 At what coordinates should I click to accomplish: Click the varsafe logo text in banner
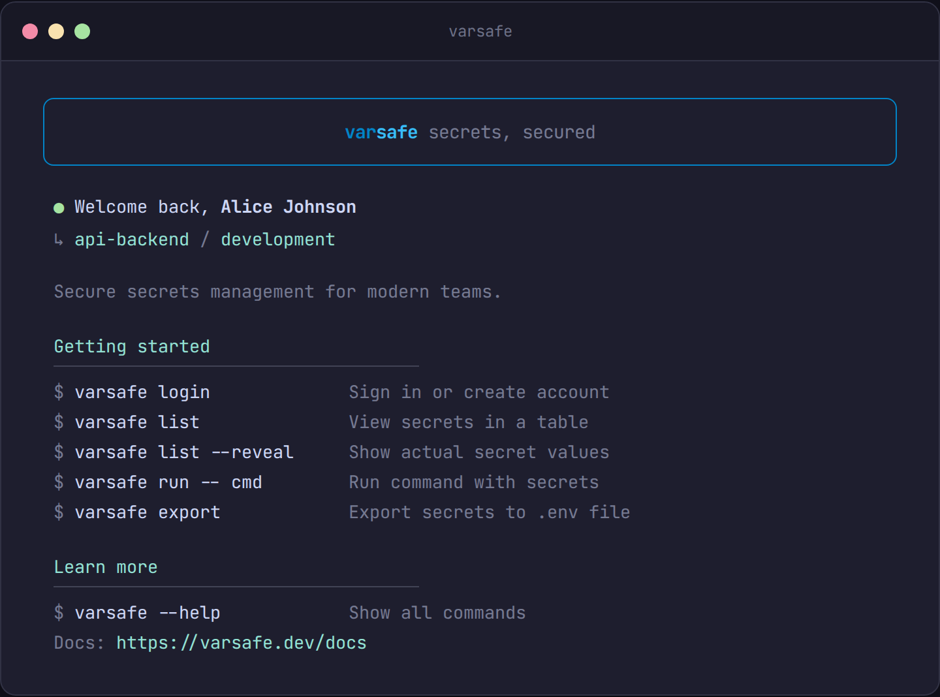tap(381, 132)
